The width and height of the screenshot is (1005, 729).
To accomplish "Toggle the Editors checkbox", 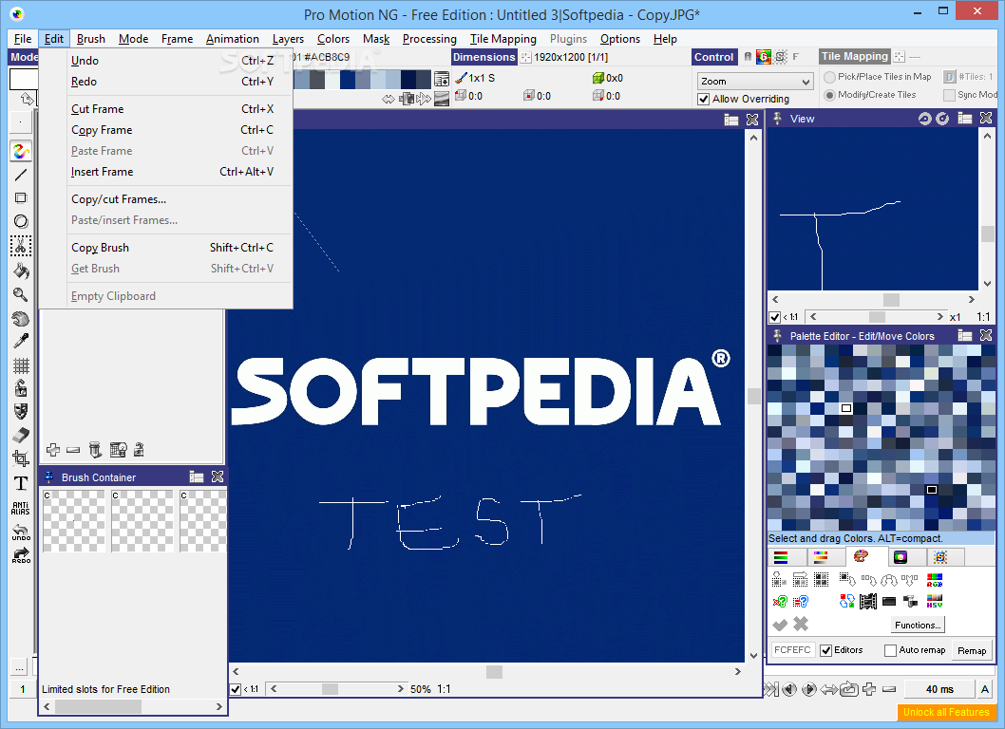I will (x=826, y=650).
